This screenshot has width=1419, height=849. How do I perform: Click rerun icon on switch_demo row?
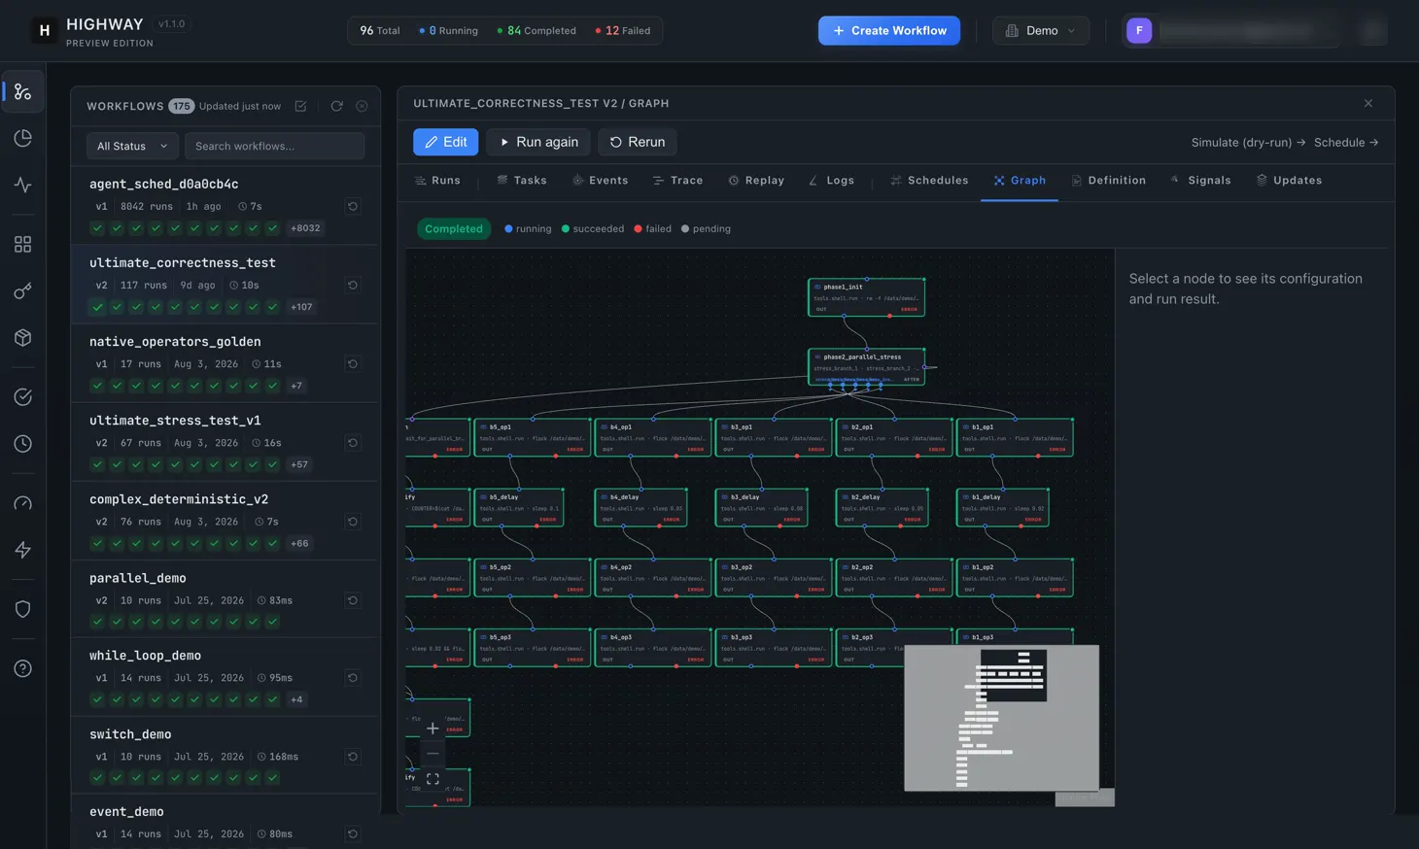click(353, 756)
